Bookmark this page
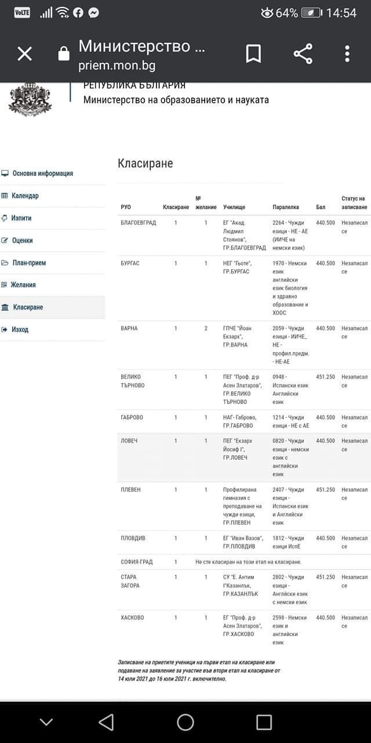Viewport: 371px width, 743px height. (253, 54)
